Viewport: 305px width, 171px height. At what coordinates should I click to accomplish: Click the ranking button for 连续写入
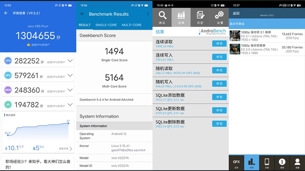[x=219, y=57]
